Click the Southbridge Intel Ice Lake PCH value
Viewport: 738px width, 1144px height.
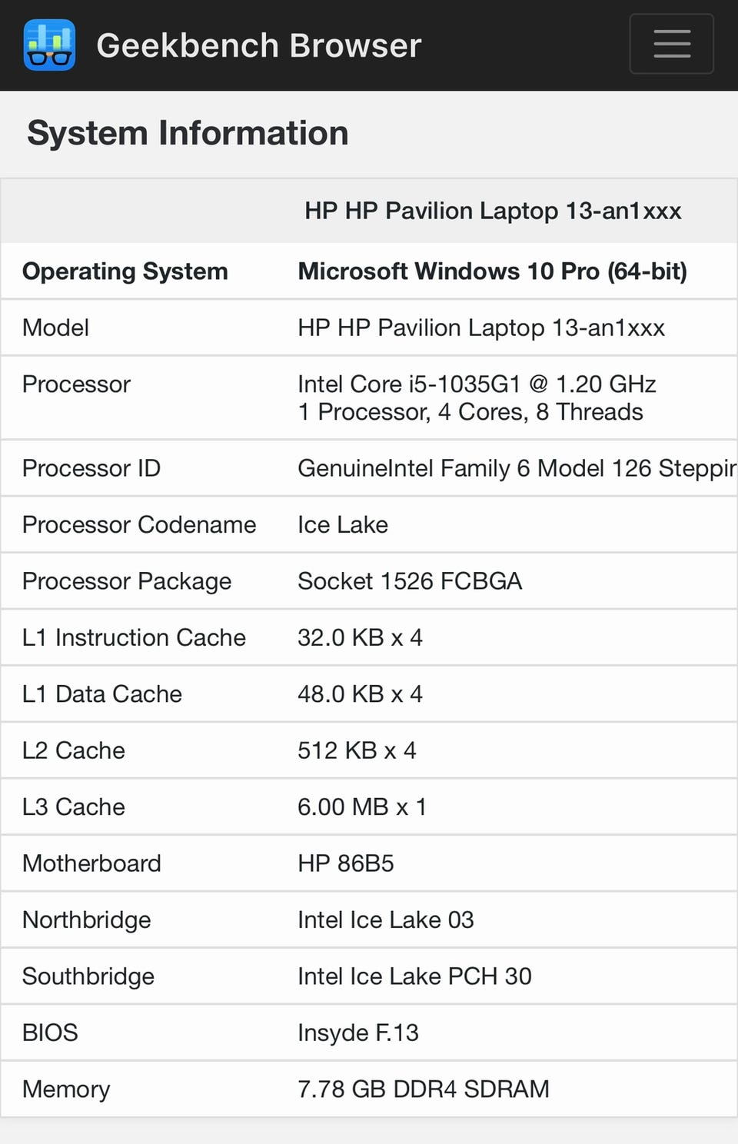[414, 976]
